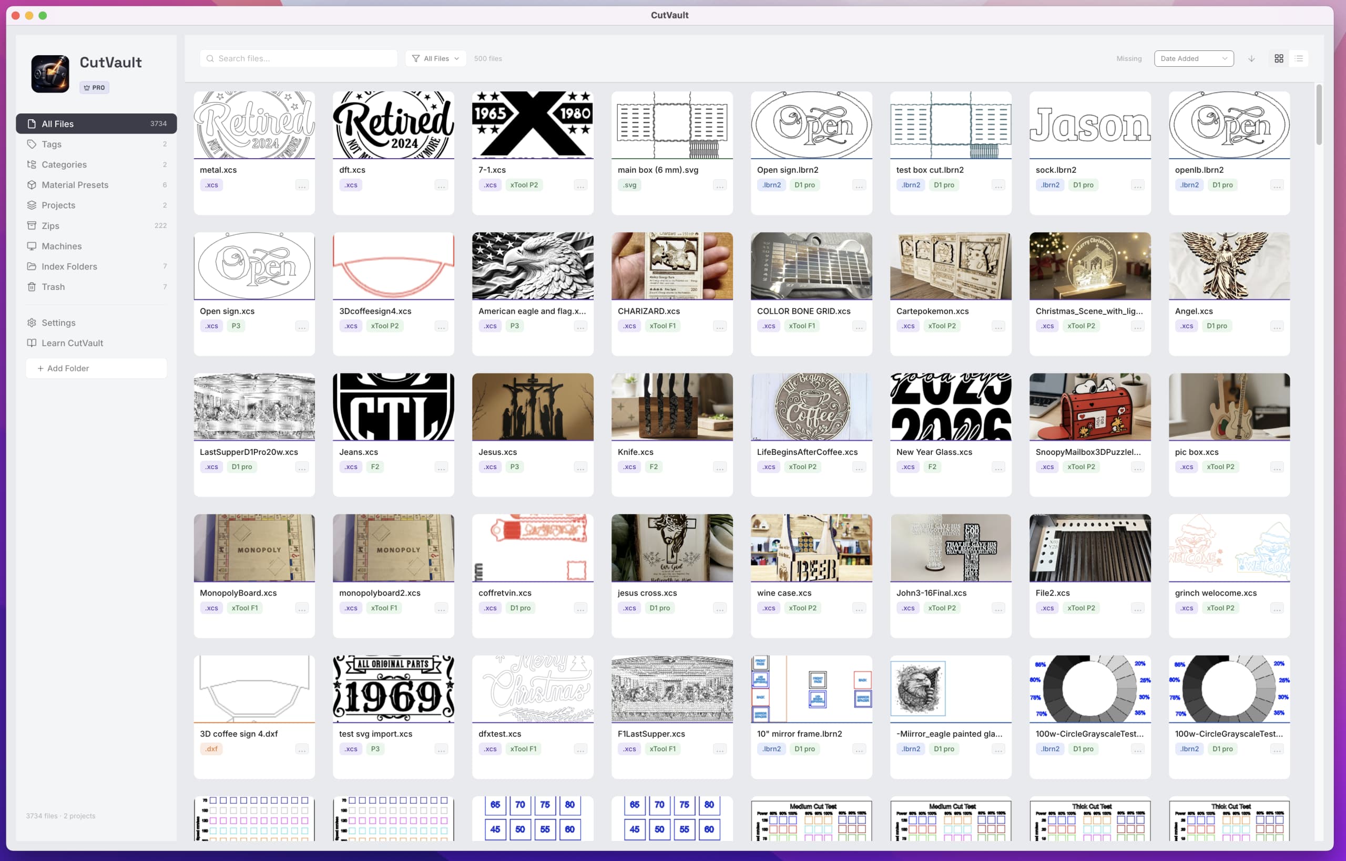Click the Settings gear icon
This screenshot has width=1346, height=861.
click(x=32, y=323)
